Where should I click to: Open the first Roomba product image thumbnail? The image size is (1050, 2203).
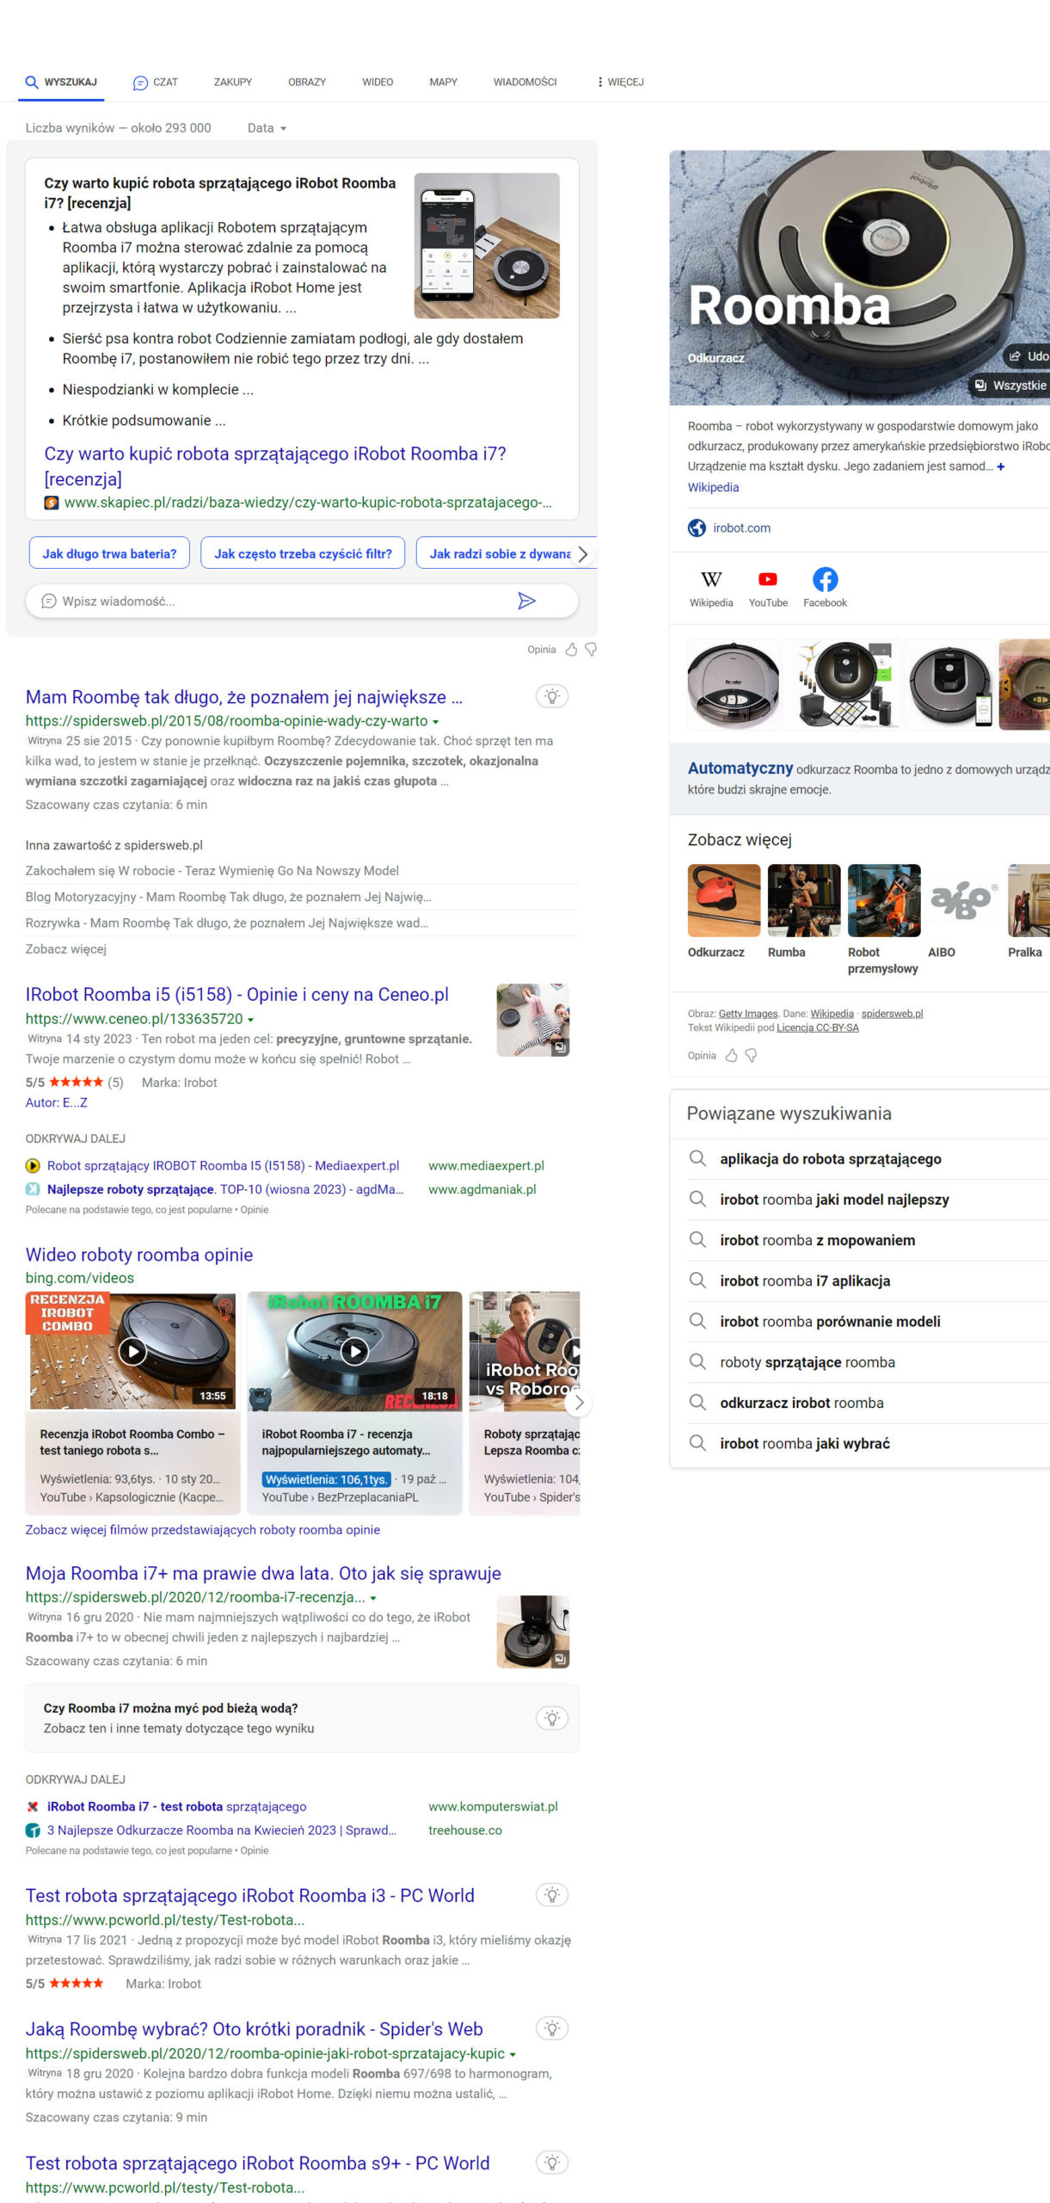(x=734, y=686)
